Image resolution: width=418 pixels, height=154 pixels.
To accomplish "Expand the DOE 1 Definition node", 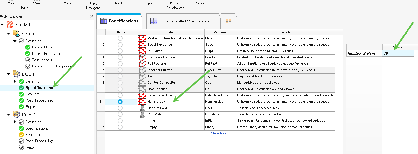I will pos(15,81).
